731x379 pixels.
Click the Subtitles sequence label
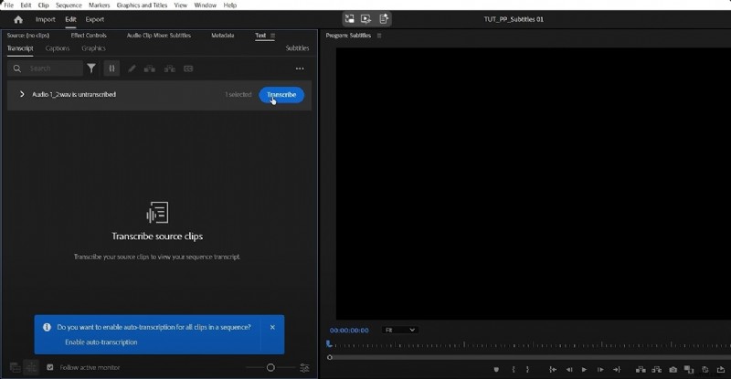(x=298, y=48)
